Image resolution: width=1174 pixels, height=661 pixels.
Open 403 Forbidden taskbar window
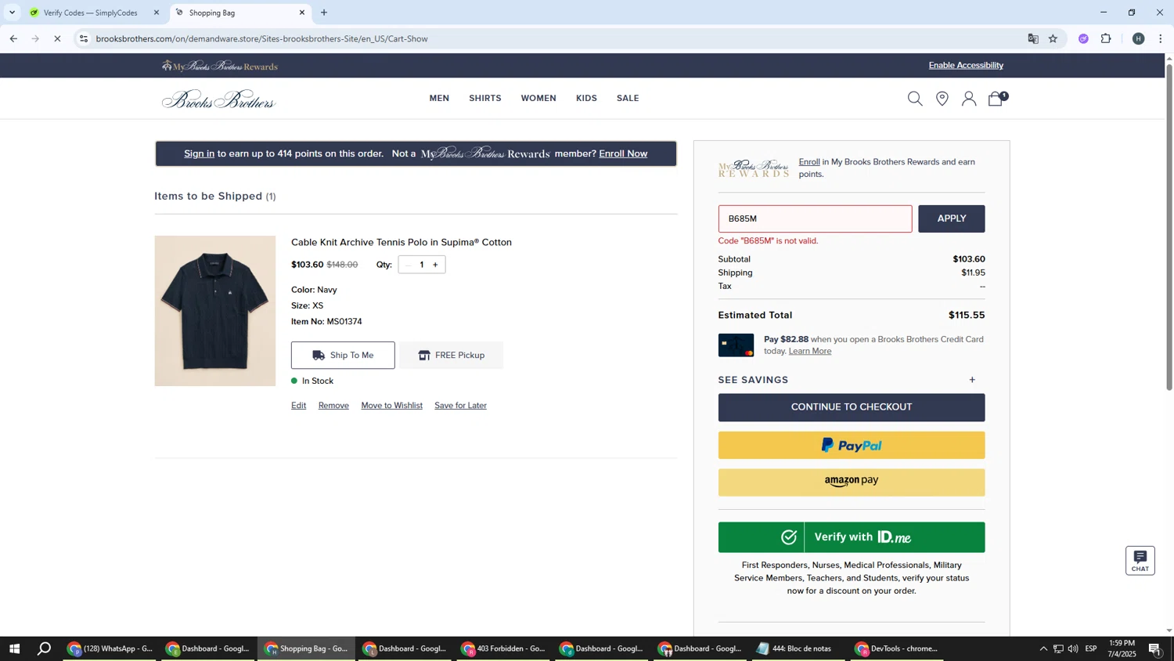[x=504, y=648]
